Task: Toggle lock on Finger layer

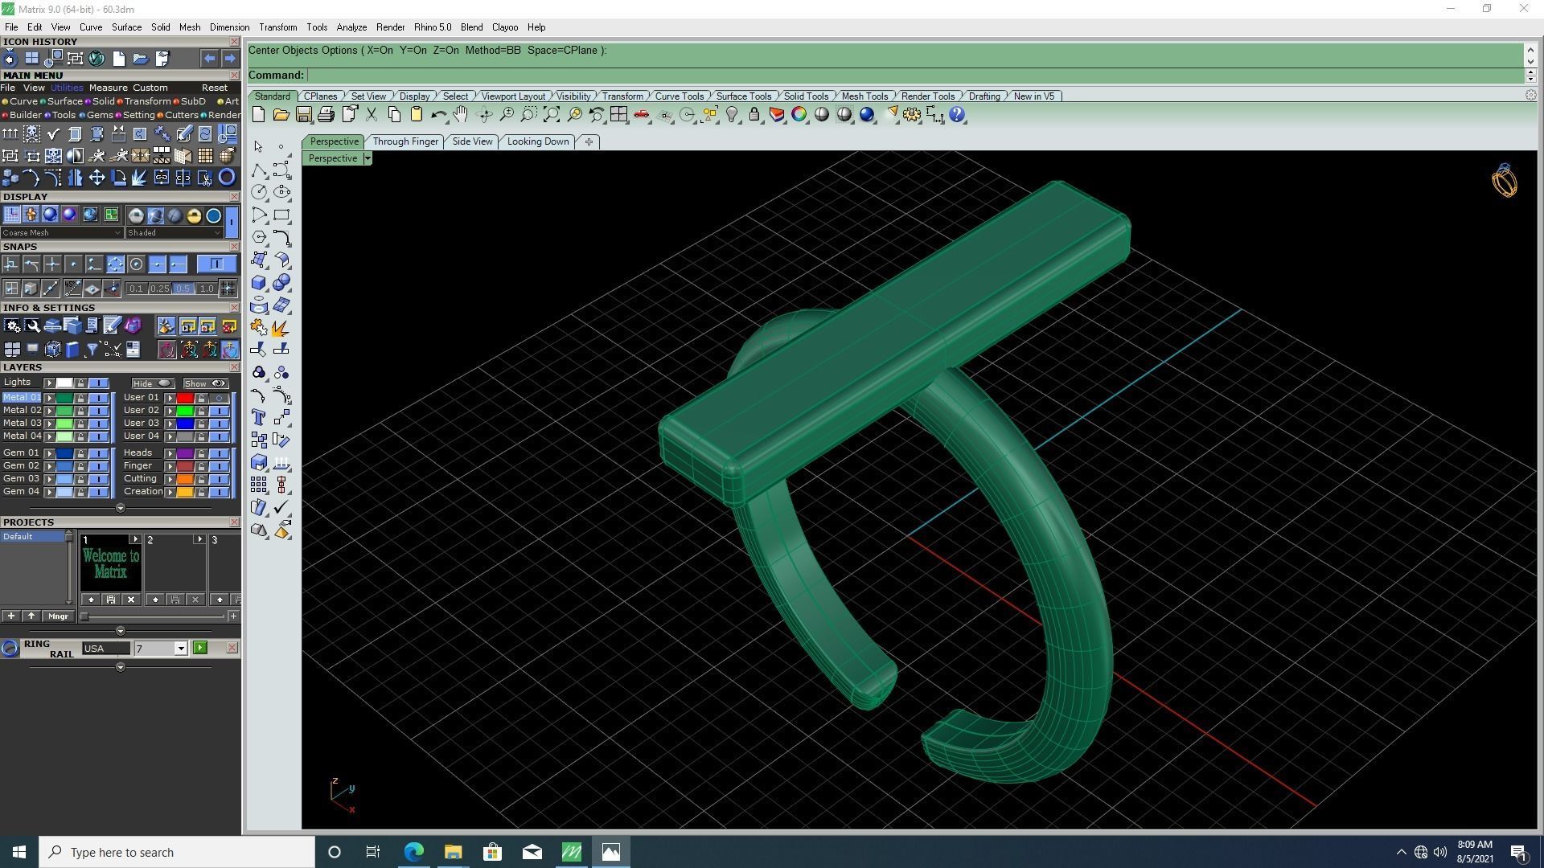Action: pos(201,466)
